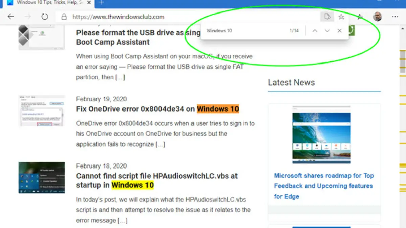Open a new tab with plus button
Screen dimensions: 406x228
pyautogui.click(x=101, y=3)
